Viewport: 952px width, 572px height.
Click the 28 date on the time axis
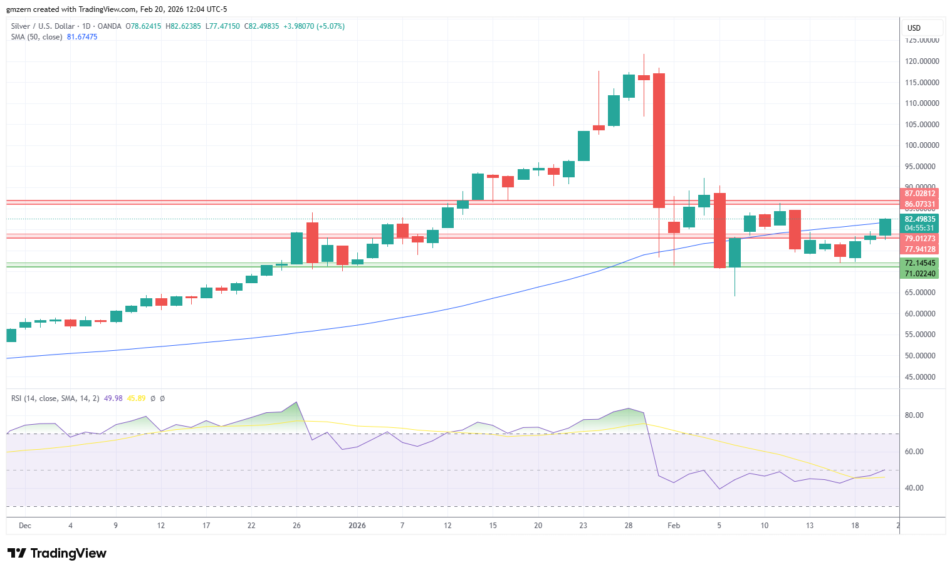point(629,526)
